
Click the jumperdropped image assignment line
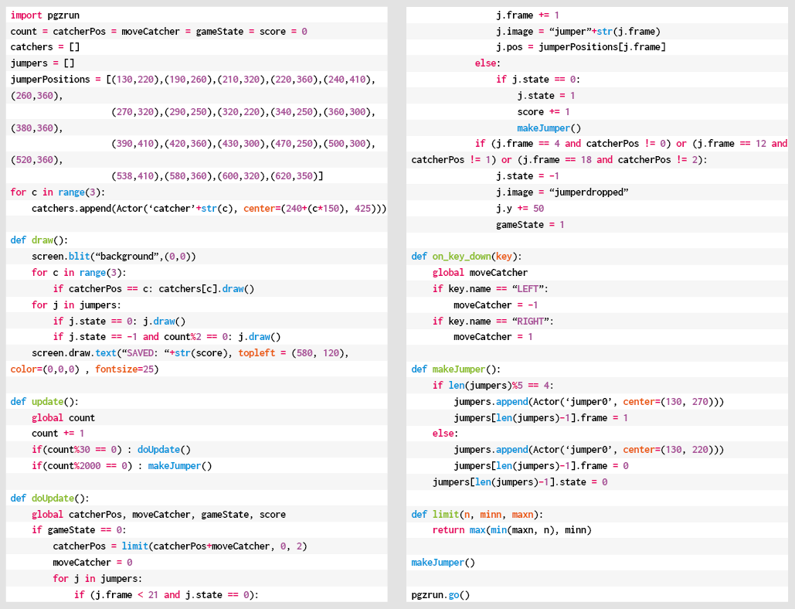click(x=562, y=192)
